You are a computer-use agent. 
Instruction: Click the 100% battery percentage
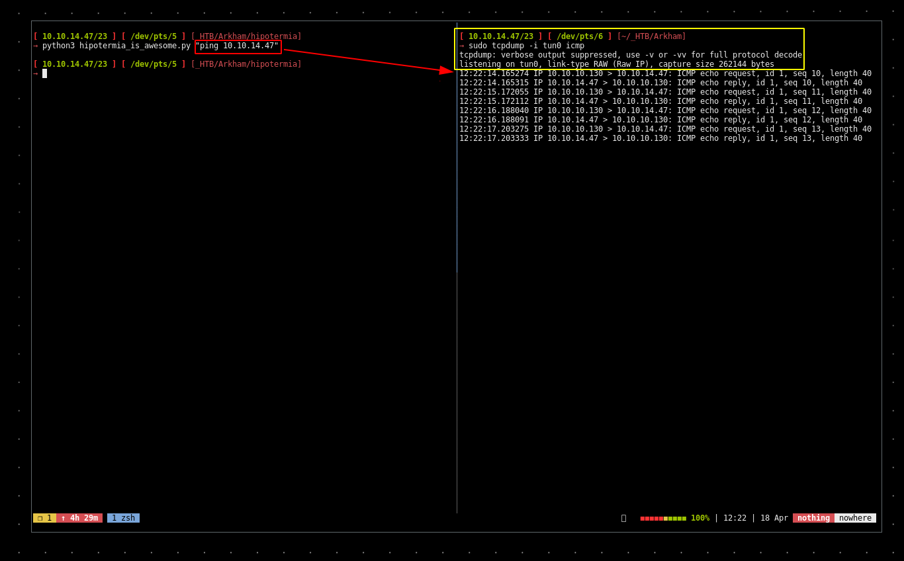coord(700,518)
